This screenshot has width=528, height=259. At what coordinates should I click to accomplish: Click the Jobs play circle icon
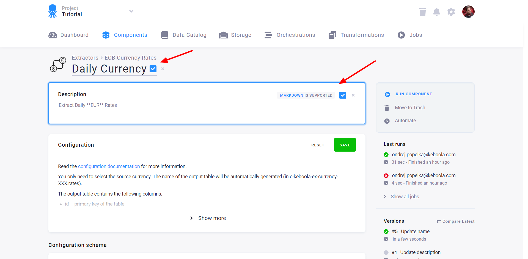coord(401,35)
